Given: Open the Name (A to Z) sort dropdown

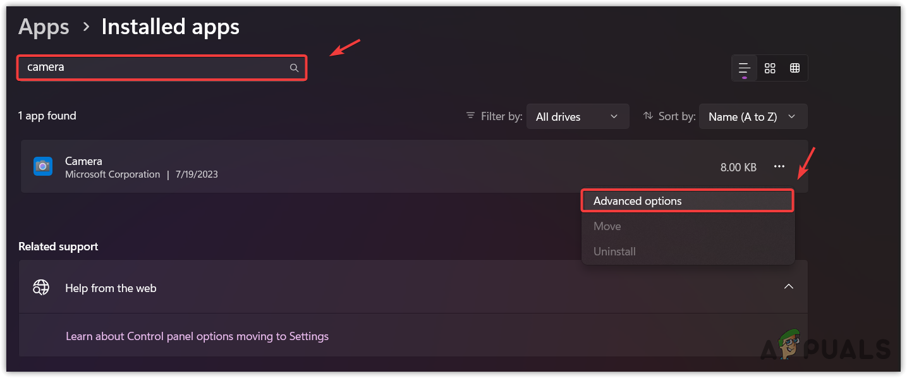Looking at the screenshot, I should click(x=753, y=116).
